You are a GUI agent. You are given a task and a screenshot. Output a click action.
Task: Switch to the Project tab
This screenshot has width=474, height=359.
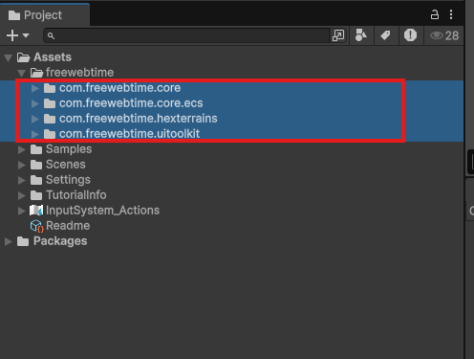pos(45,15)
